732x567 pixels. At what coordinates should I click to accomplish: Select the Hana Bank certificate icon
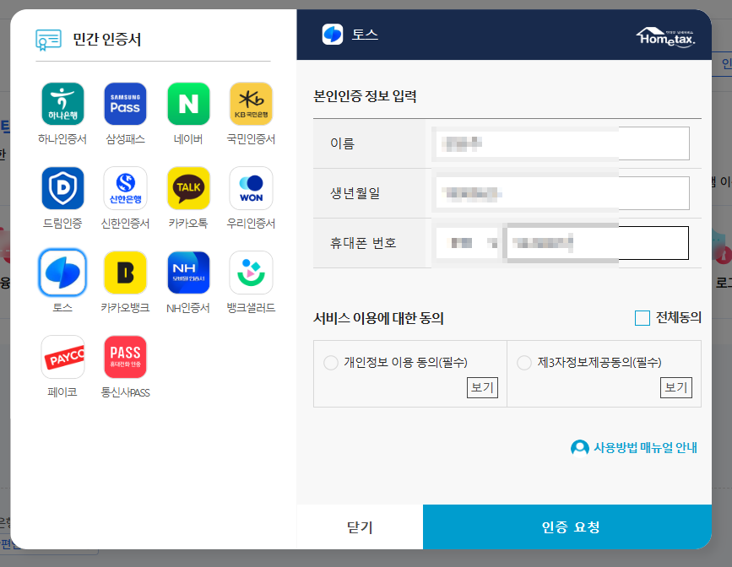pyautogui.click(x=62, y=104)
